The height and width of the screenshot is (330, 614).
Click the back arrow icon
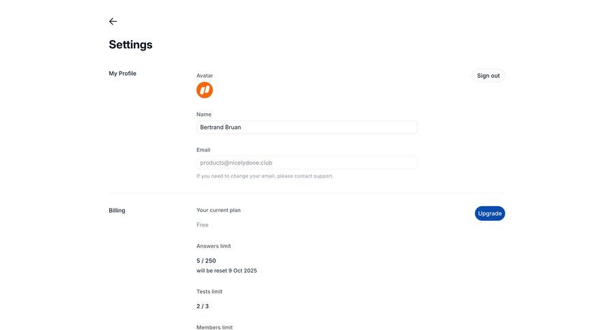click(x=113, y=22)
